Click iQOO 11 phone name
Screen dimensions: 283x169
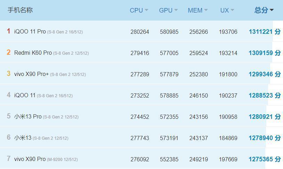tap(25, 95)
